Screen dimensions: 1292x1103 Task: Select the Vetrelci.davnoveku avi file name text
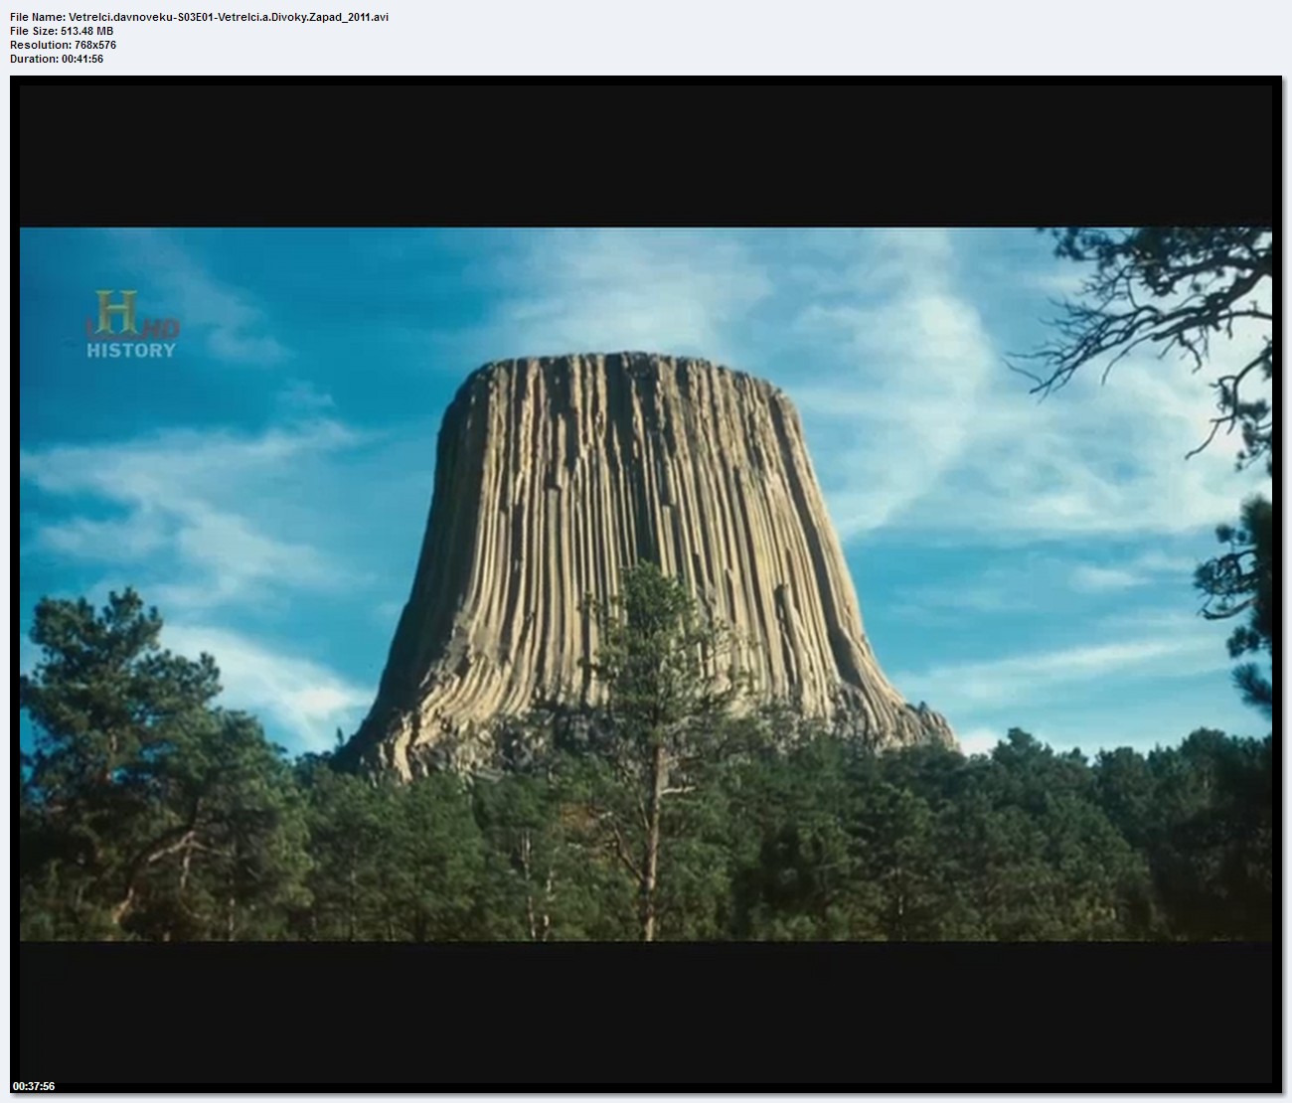[229, 18]
